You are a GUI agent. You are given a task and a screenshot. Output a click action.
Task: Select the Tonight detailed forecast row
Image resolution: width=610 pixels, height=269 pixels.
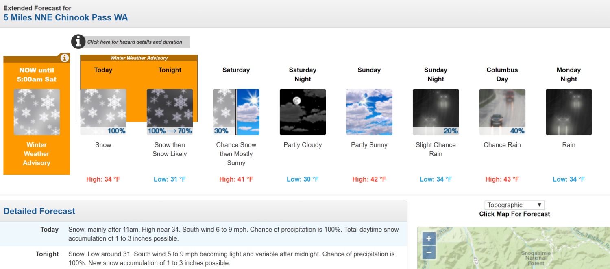coord(203,258)
